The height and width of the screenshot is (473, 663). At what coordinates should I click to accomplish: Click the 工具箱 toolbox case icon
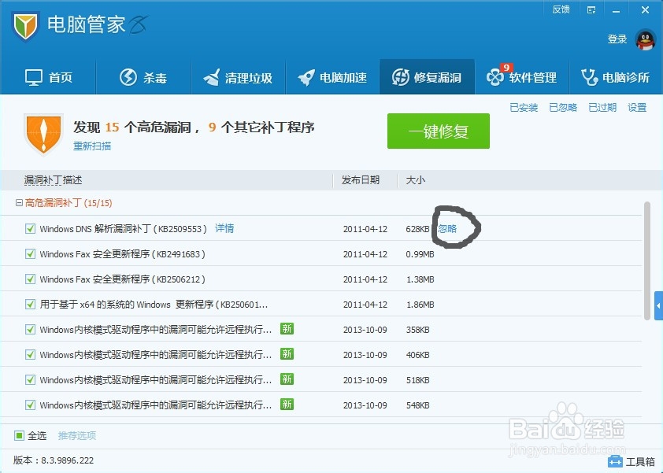click(615, 461)
